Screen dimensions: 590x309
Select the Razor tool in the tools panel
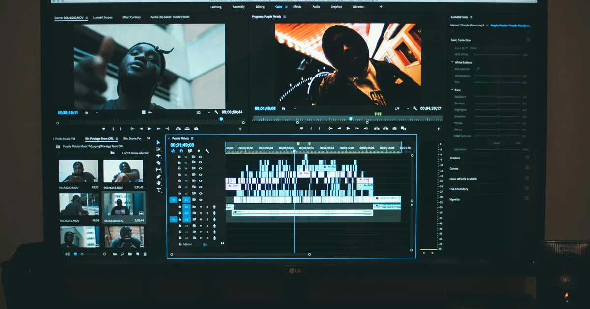coord(158,163)
